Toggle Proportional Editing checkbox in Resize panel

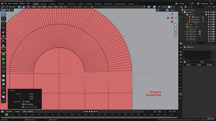[23, 107]
